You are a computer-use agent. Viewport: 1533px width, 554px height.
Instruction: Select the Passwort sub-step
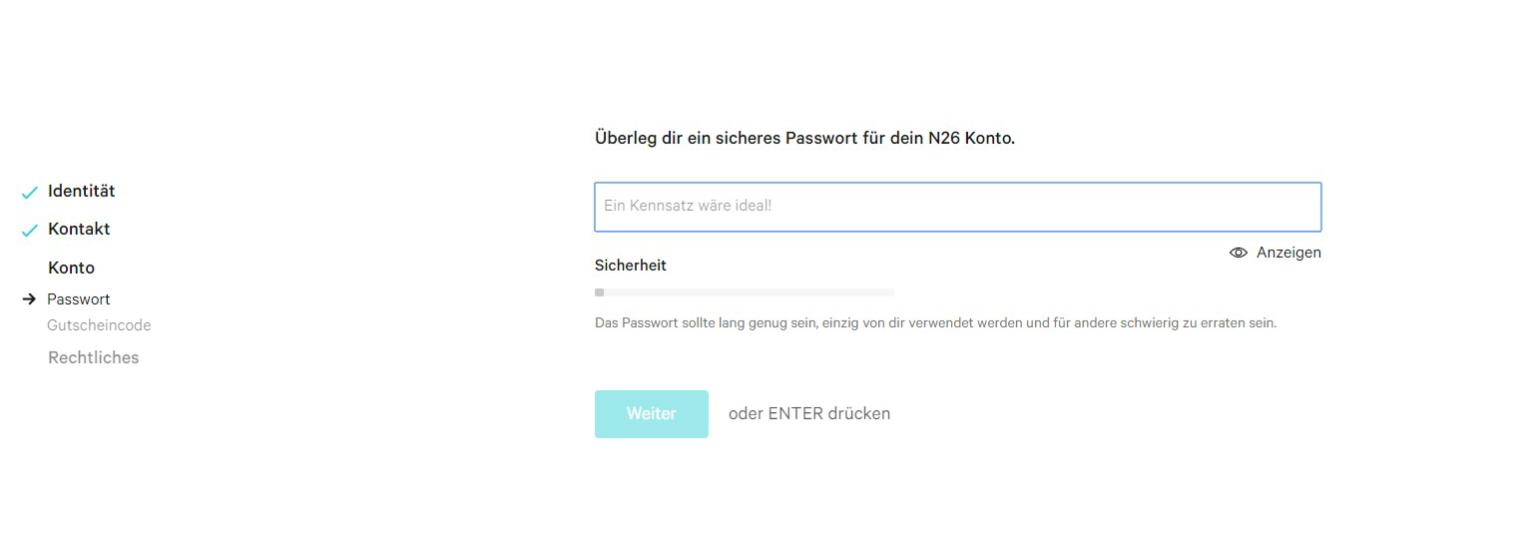[x=79, y=298]
